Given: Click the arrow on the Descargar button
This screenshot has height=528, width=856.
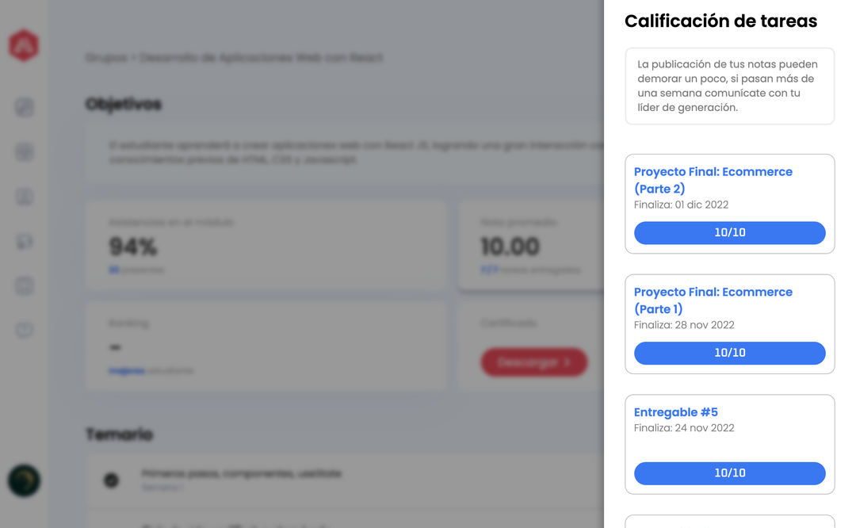Looking at the screenshot, I should [567, 362].
